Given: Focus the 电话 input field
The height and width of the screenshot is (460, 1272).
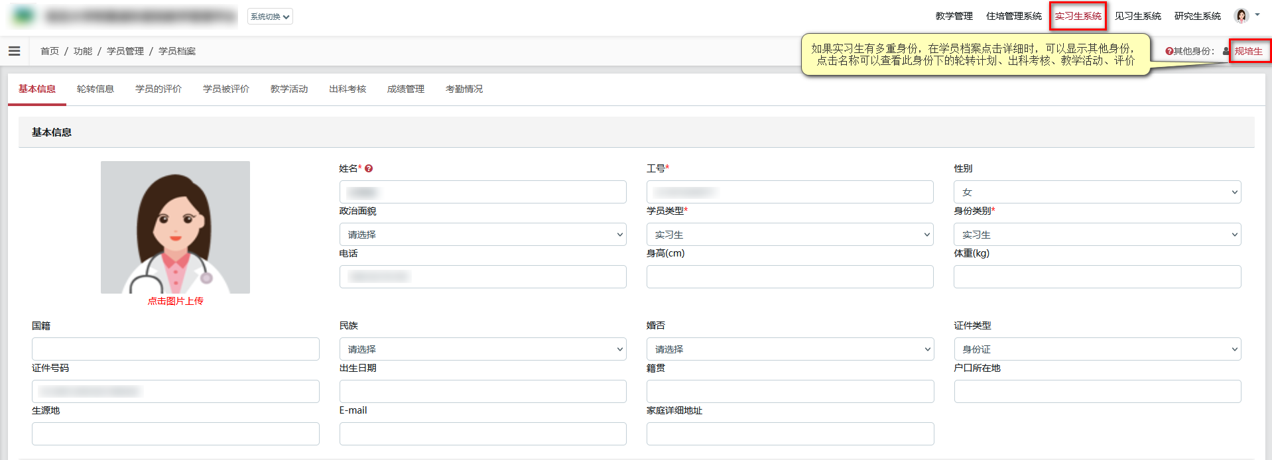Looking at the screenshot, I should [483, 277].
